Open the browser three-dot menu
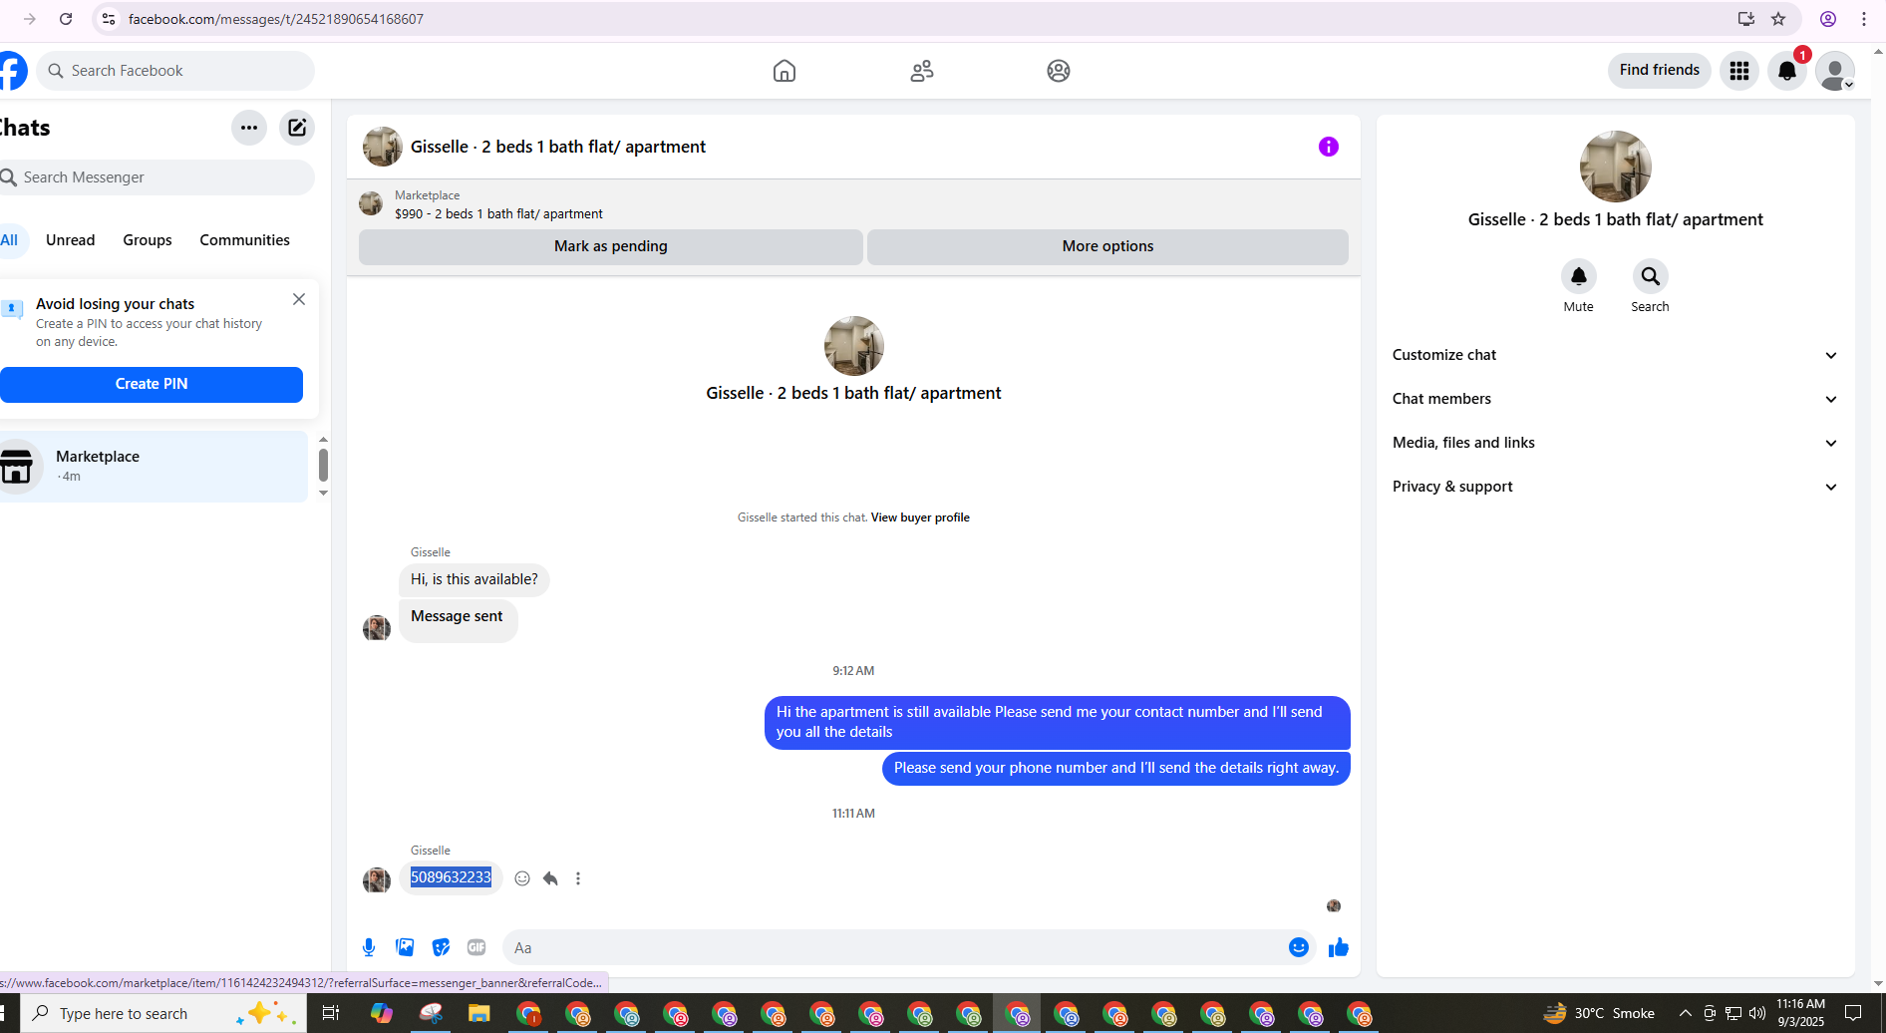Screen dimensions: 1886x1033 [1864, 19]
